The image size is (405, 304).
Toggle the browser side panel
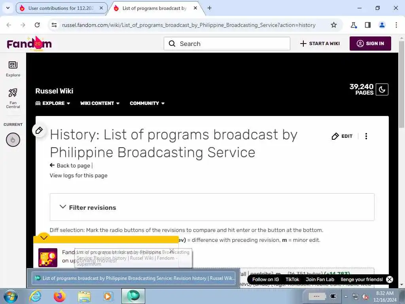coord(368,25)
